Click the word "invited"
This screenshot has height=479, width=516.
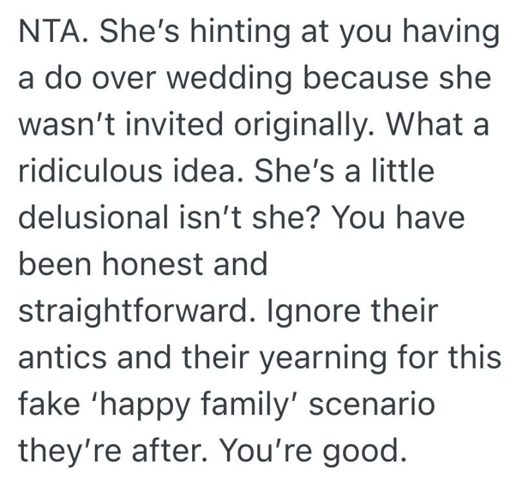[193, 124]
